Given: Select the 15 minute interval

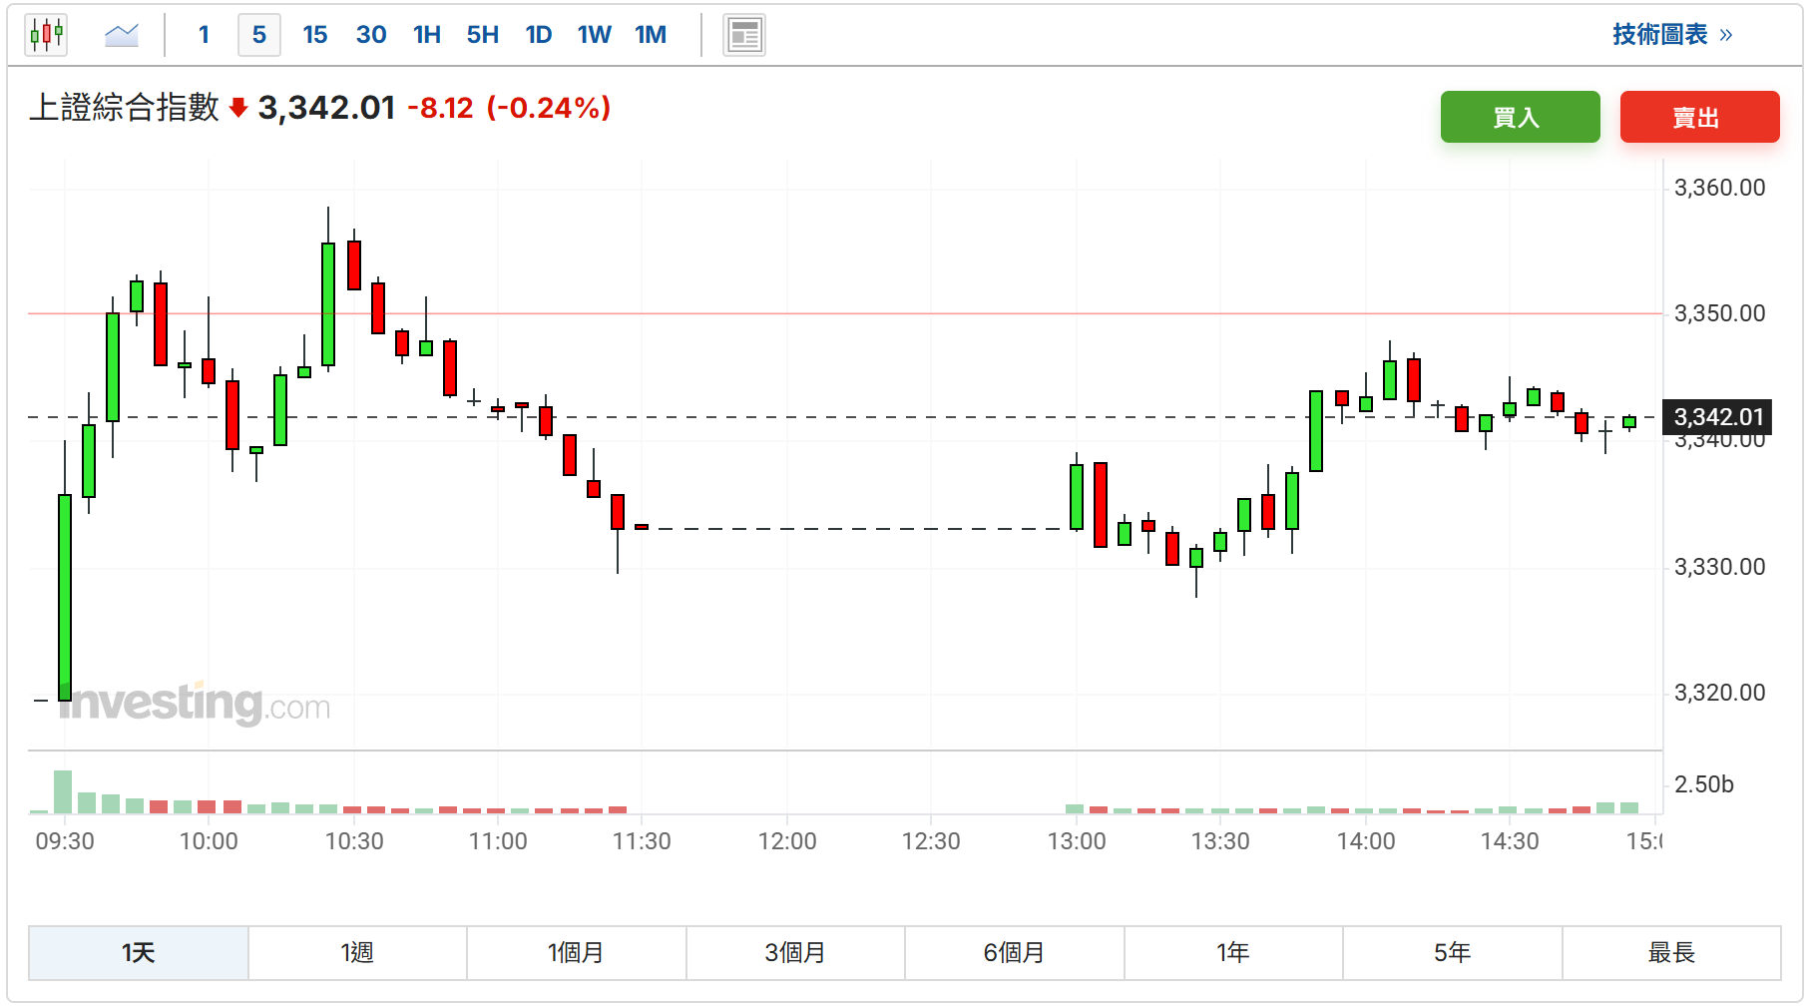Looking at the screenshot, I should (x=315, y=35).
